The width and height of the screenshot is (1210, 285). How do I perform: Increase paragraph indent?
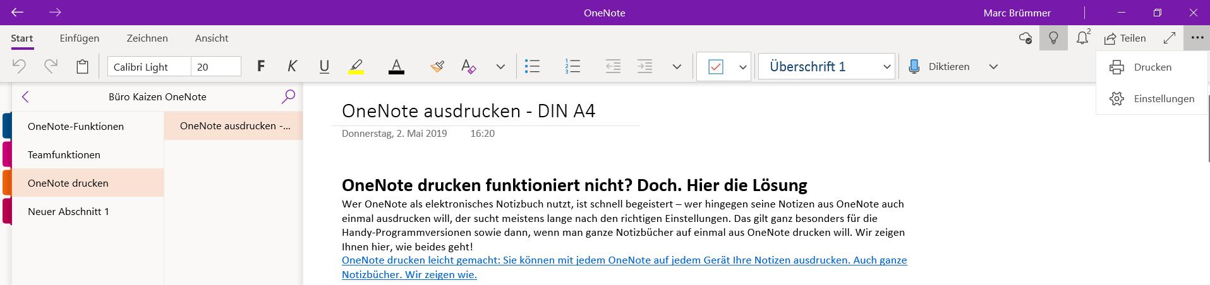644,66
